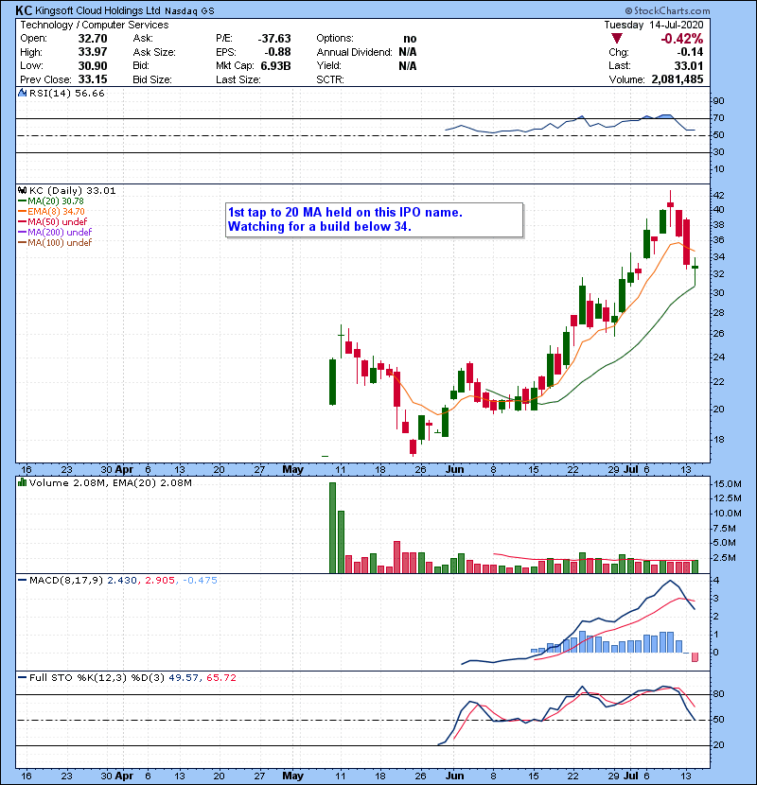Click the RSI line icon beside RSI(14)
This screenshot has height=785, width=757.
pos(23,93)
